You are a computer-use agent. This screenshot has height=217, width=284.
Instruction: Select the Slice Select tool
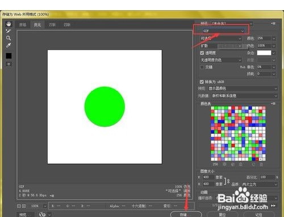click(9, 31)
